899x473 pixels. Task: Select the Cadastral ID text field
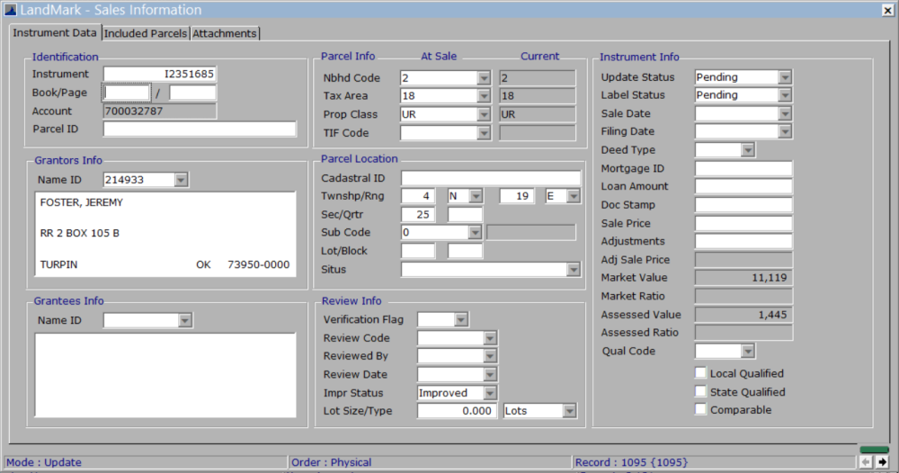[490, 178]
